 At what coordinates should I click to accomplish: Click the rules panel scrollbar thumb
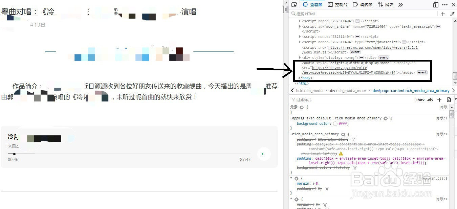(x=452, y=114)
